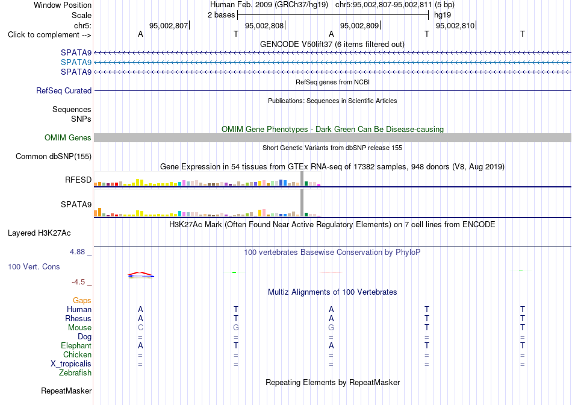Click SPATA9 label beside the GTEx bar chart
The width and height of the screenshot is (572, 405).
(x=76, y=204)
